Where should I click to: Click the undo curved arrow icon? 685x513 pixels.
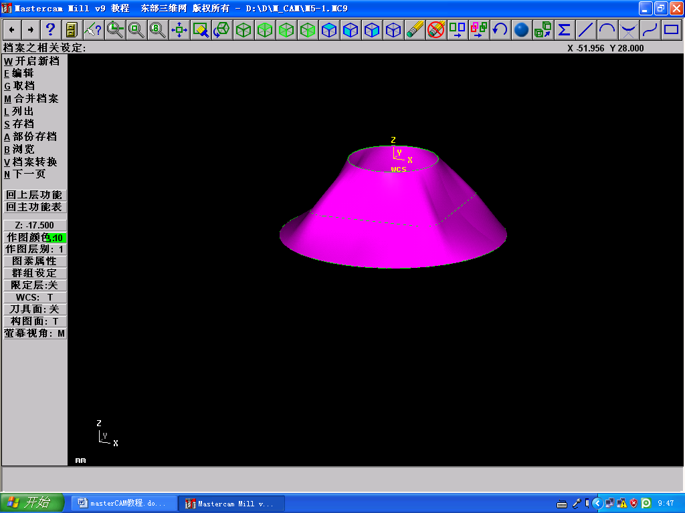click(500, 29)
